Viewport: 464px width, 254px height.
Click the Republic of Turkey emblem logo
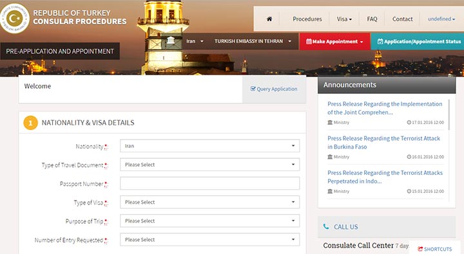15,18
